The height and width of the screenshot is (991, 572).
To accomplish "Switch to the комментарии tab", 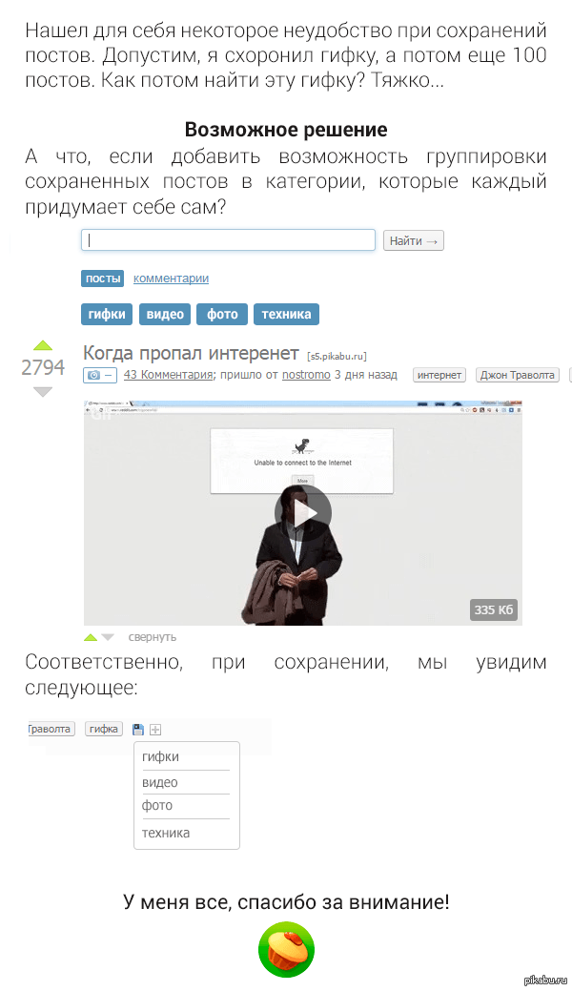I will tap(171, 279).
